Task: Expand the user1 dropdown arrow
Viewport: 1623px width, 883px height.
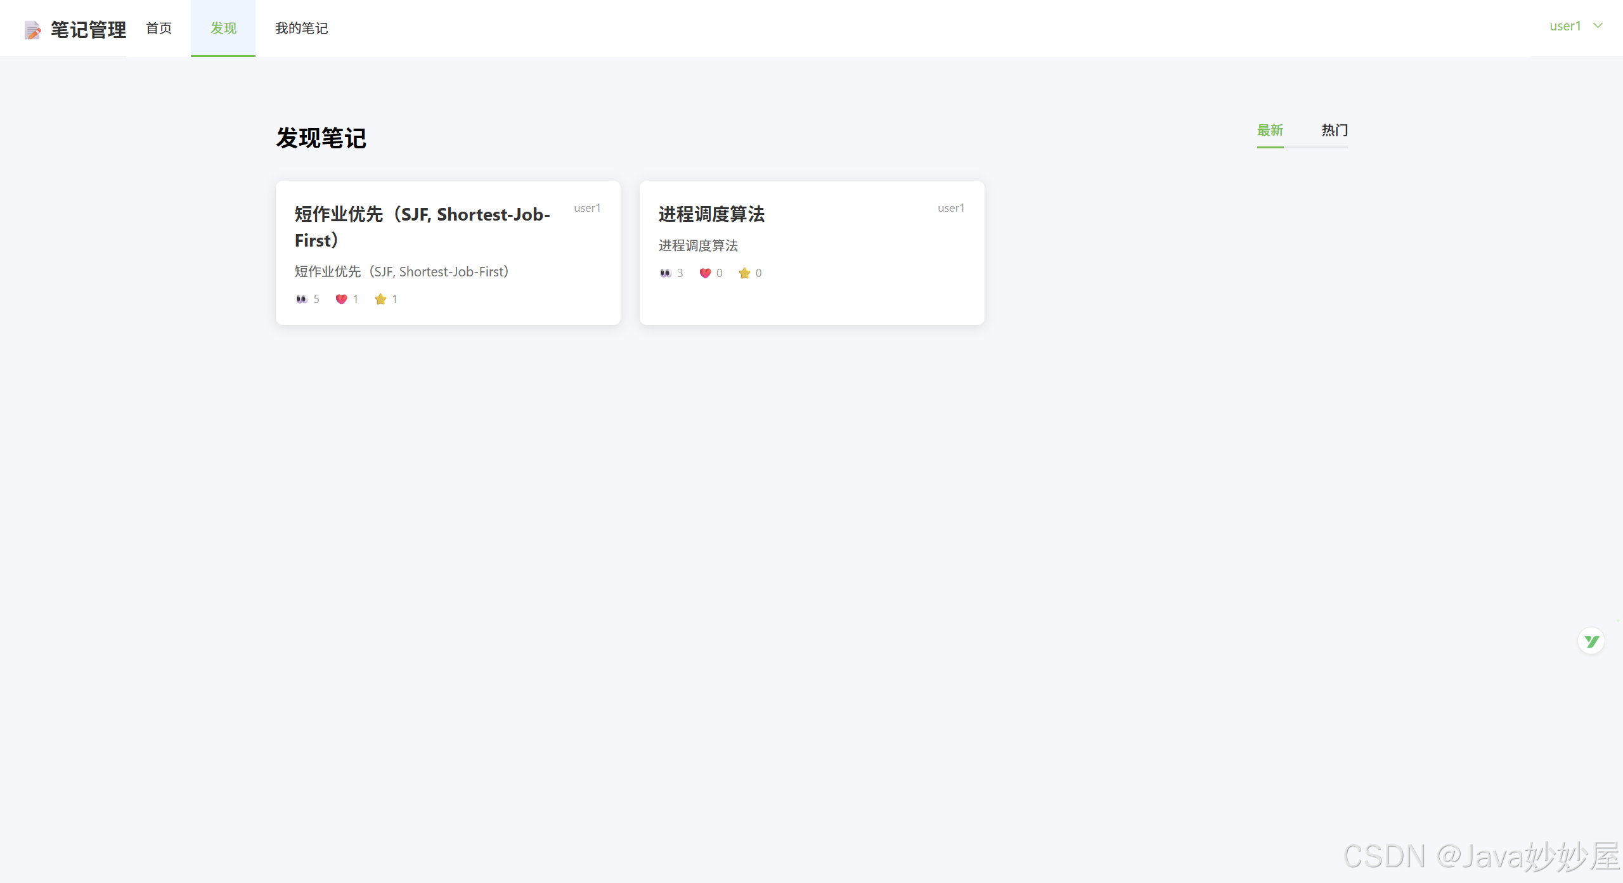Action: point(1598,26)
